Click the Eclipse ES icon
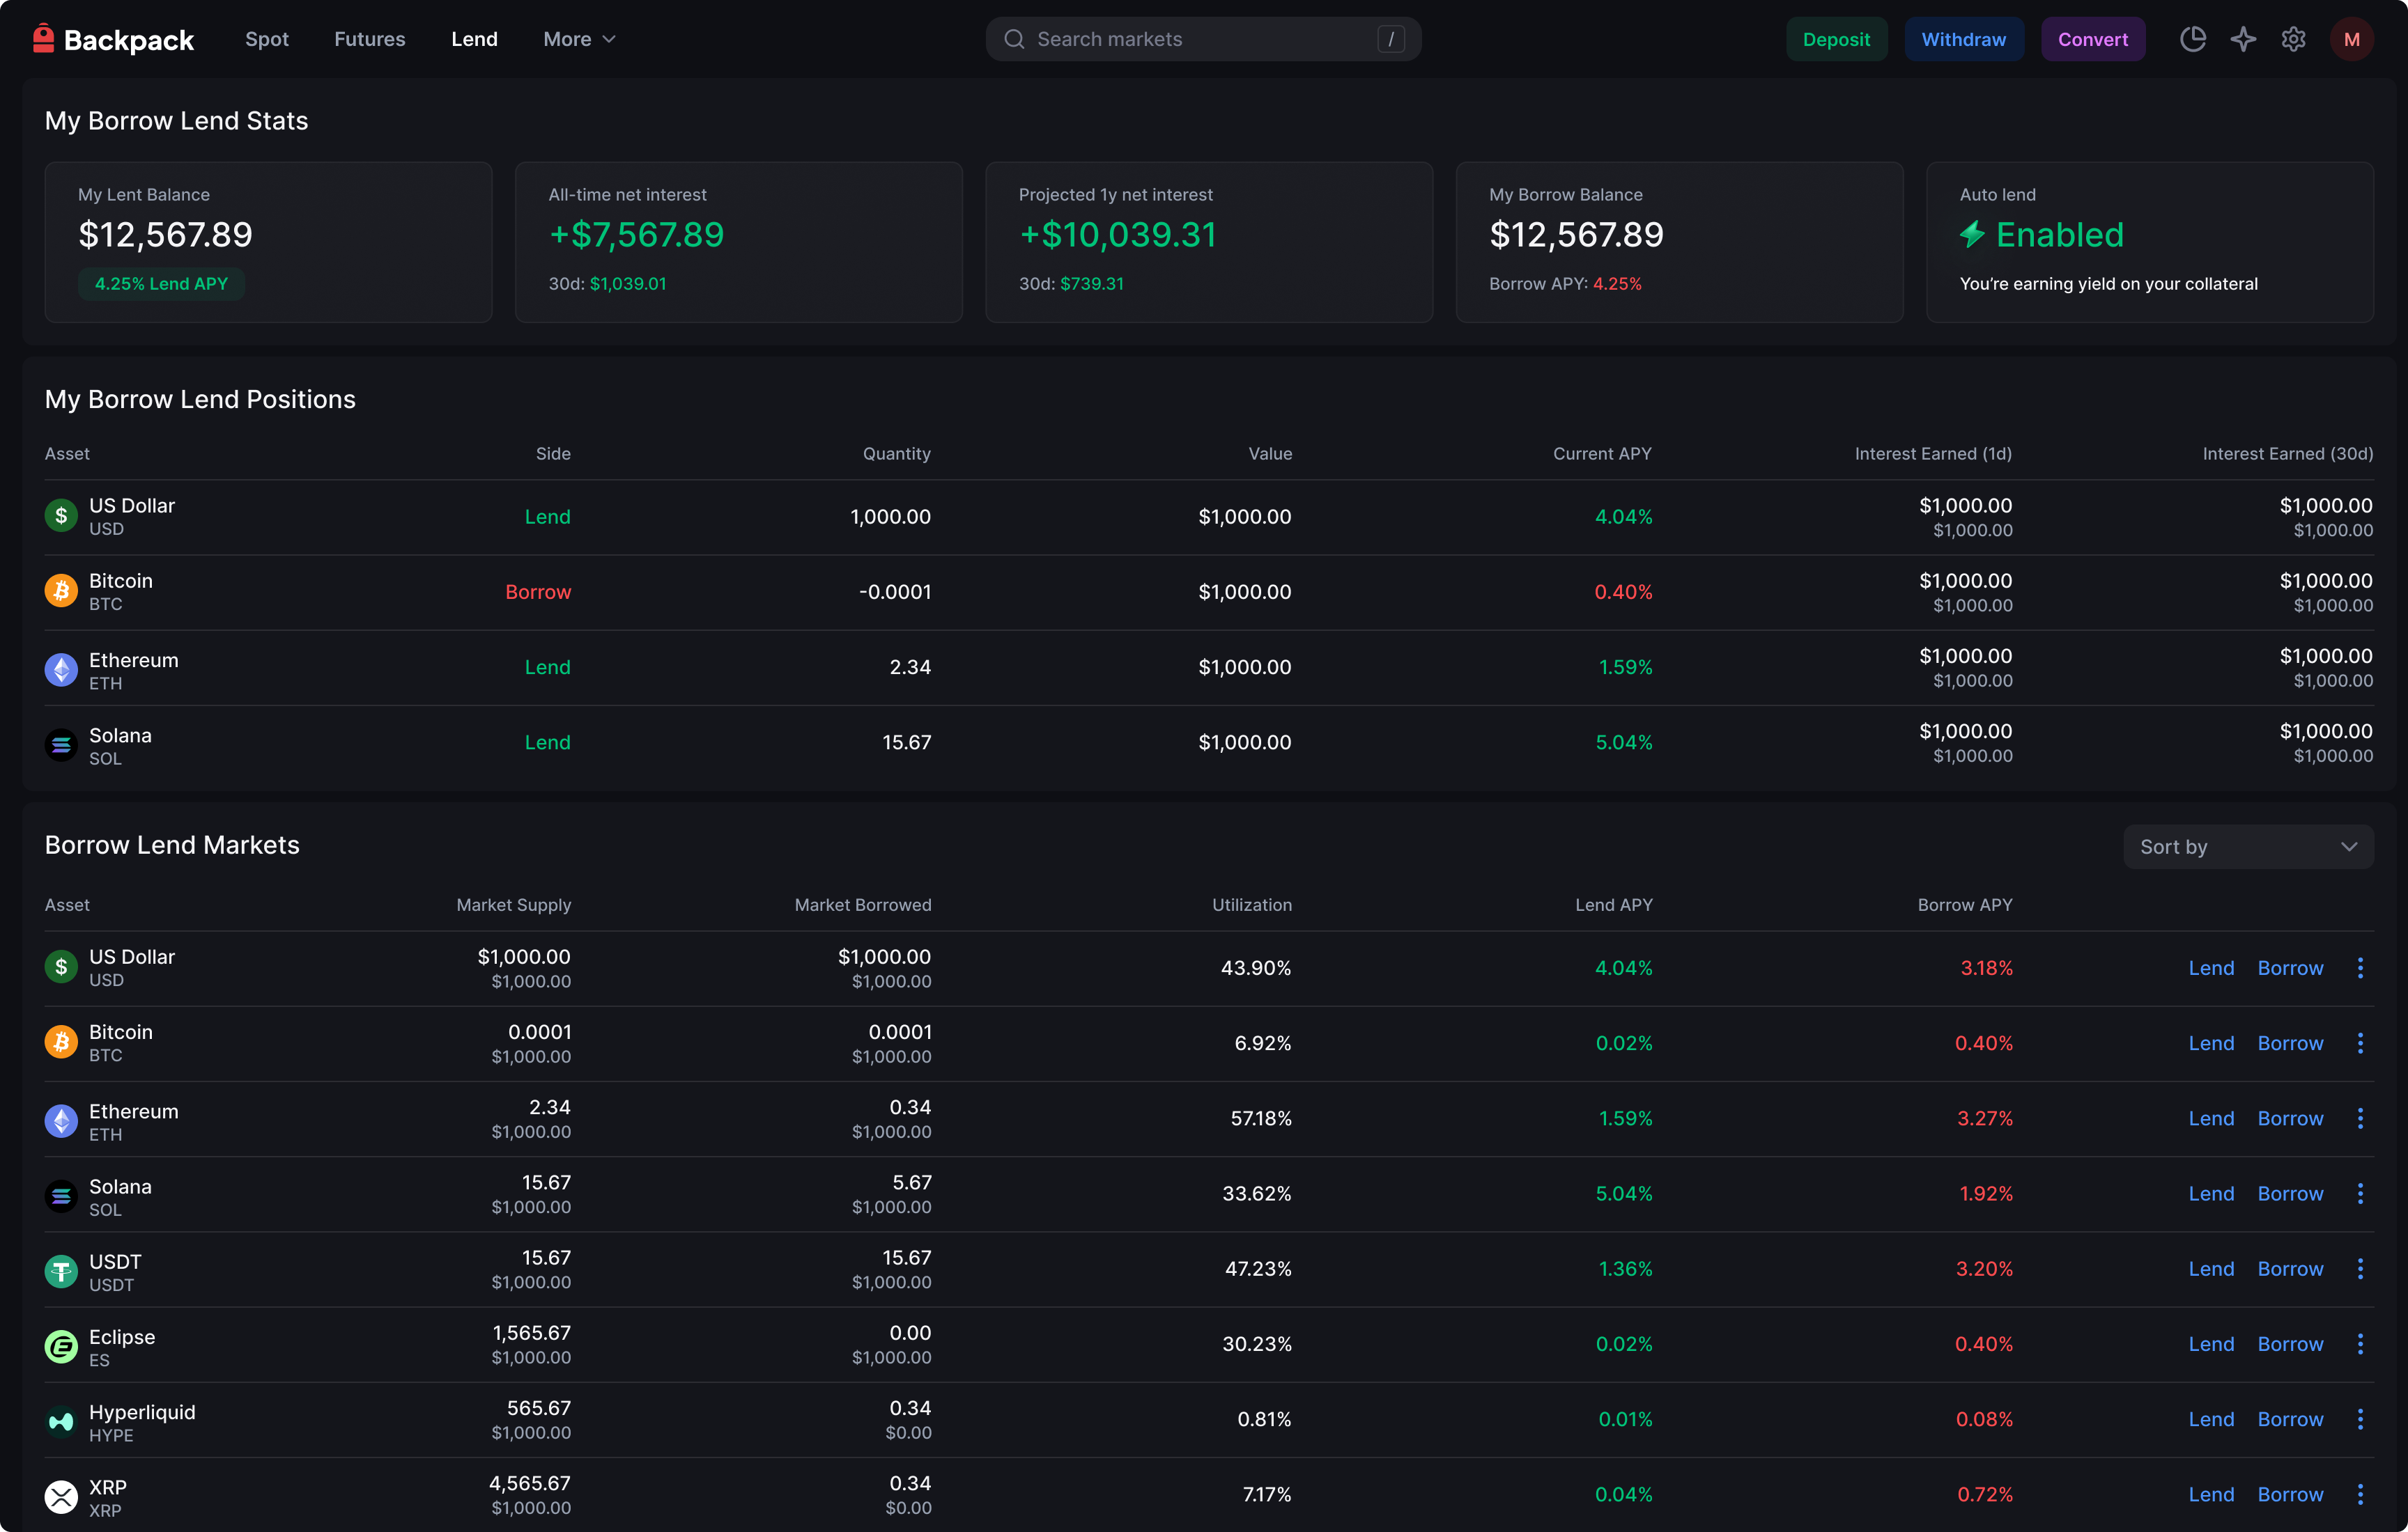Viewport: 2408px width, 1532px height. coord(61,1346)
